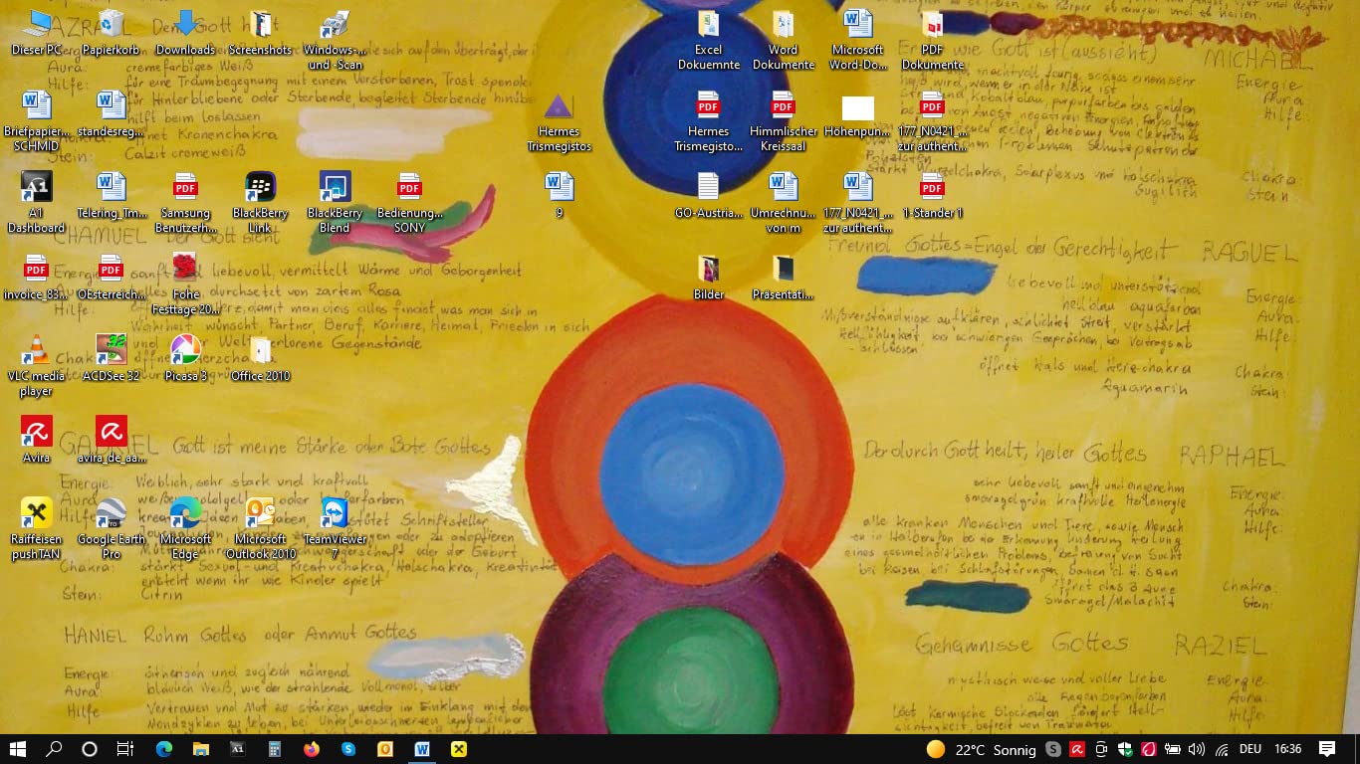Open the GO-Austria text file

[709, 195]
